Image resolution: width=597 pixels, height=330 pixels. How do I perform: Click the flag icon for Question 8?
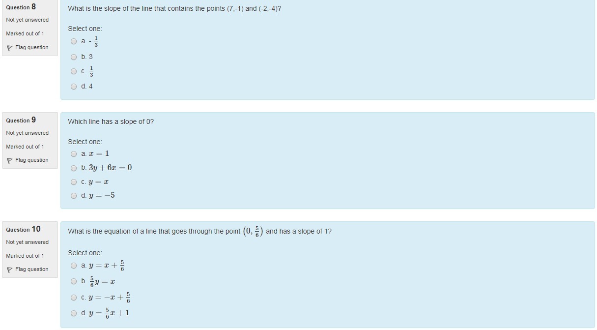[9, 48]
